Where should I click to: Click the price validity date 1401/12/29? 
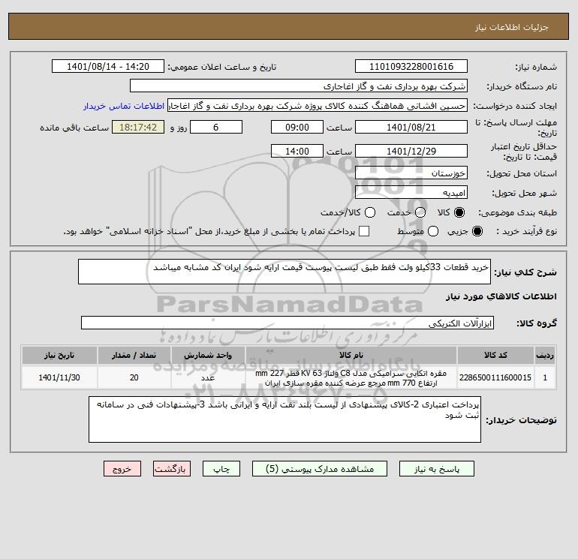pos(411,152)
